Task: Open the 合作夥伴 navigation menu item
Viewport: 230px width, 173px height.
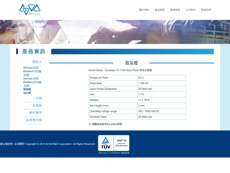Action: 190,10
